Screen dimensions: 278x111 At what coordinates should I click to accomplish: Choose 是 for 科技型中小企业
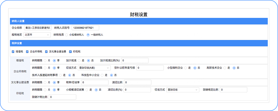[102, 75]
